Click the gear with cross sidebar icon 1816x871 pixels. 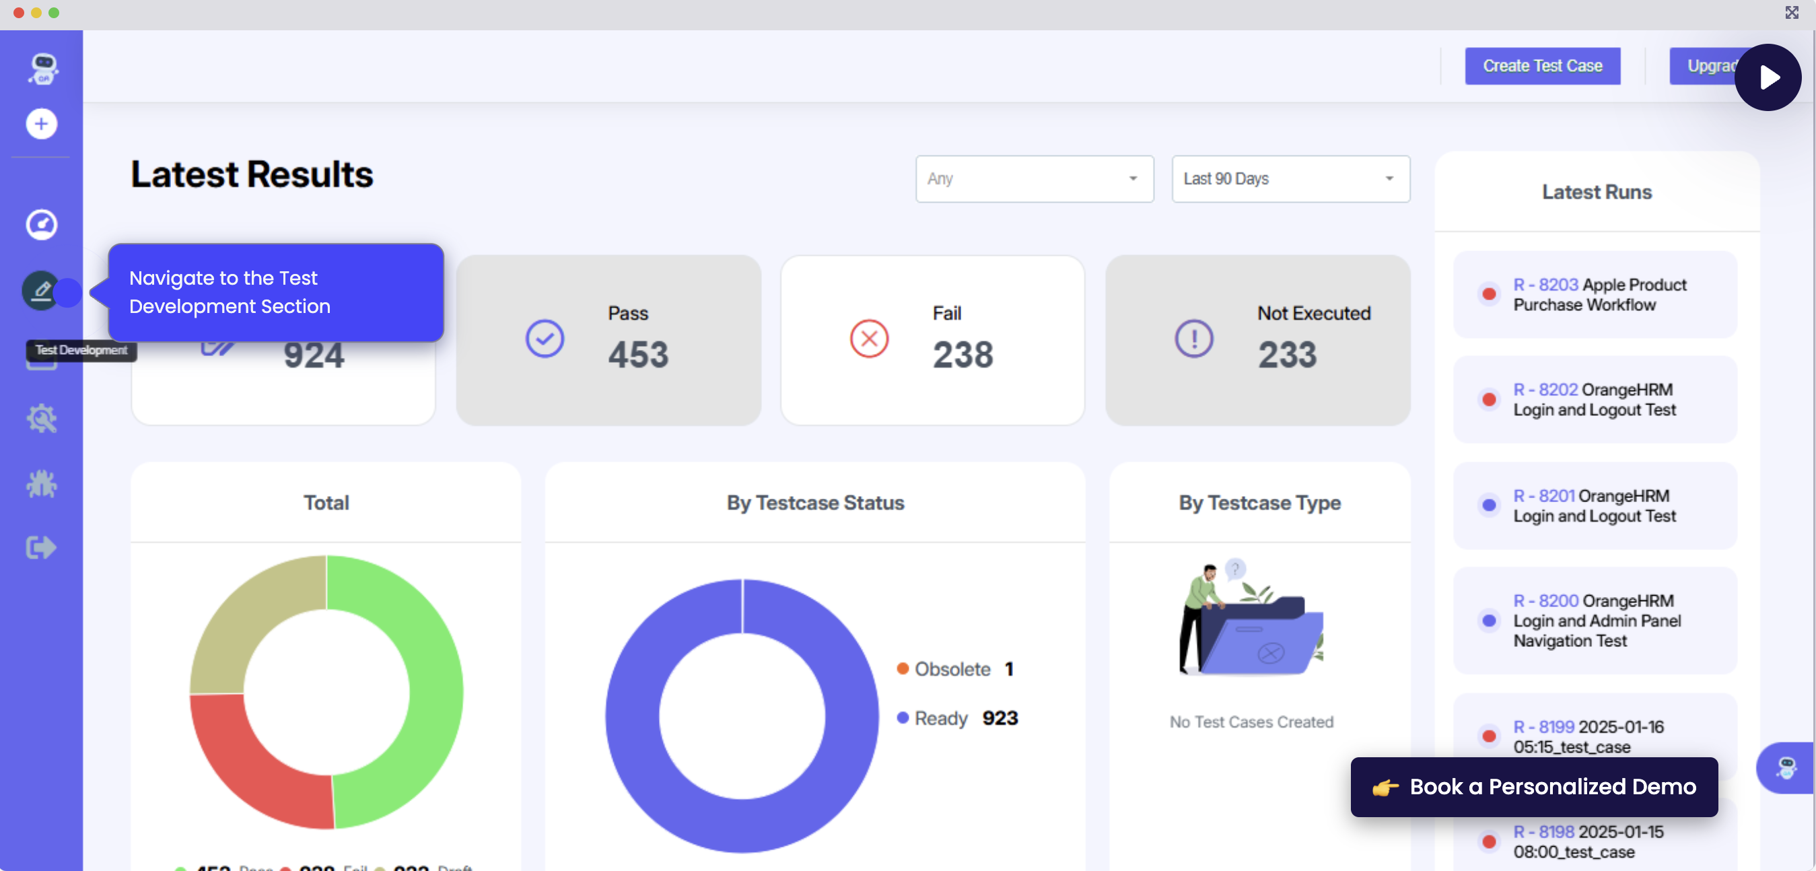(42, 419)
